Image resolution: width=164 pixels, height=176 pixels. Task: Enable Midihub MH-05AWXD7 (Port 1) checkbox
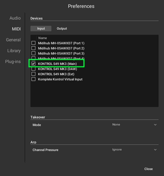[x=33, y=43]
